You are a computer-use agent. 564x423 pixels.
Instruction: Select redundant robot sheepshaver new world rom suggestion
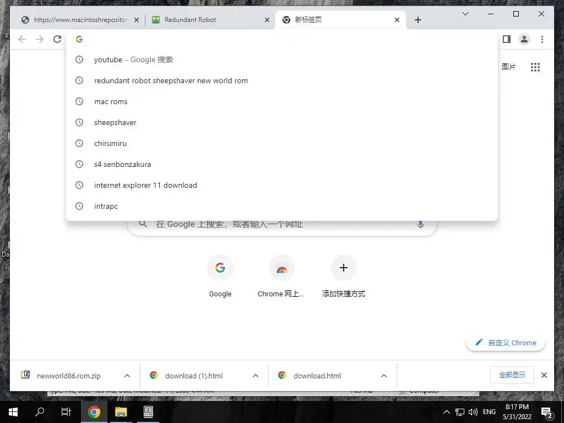click(x=282, y=80)
